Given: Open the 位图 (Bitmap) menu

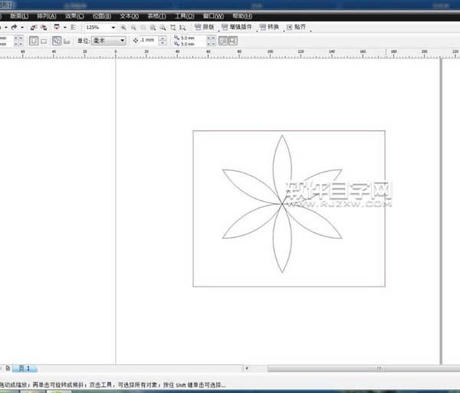Looking at the screenshot, I should coord(100,15).
